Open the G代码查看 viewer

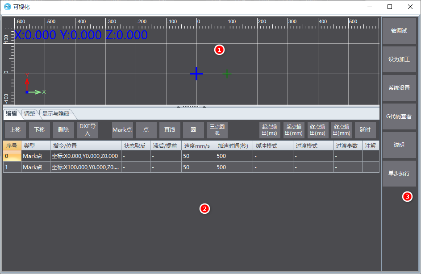399,116
